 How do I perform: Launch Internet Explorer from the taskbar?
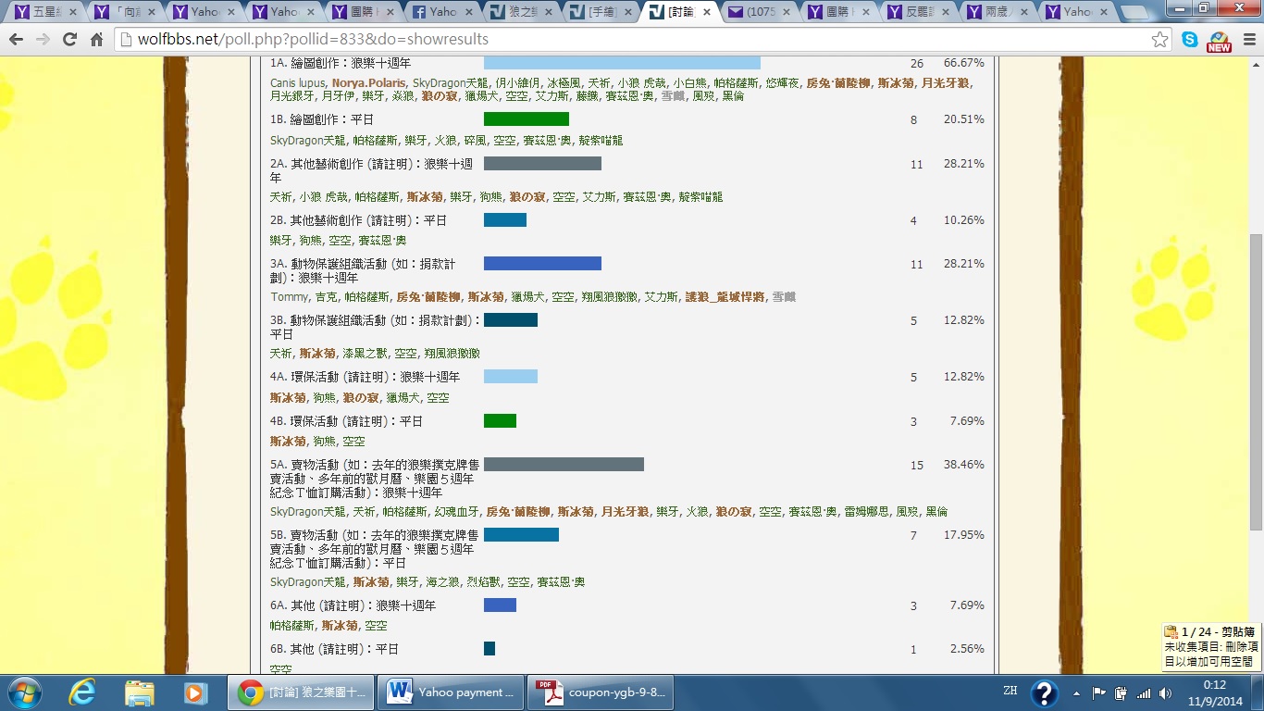[84, 692]
